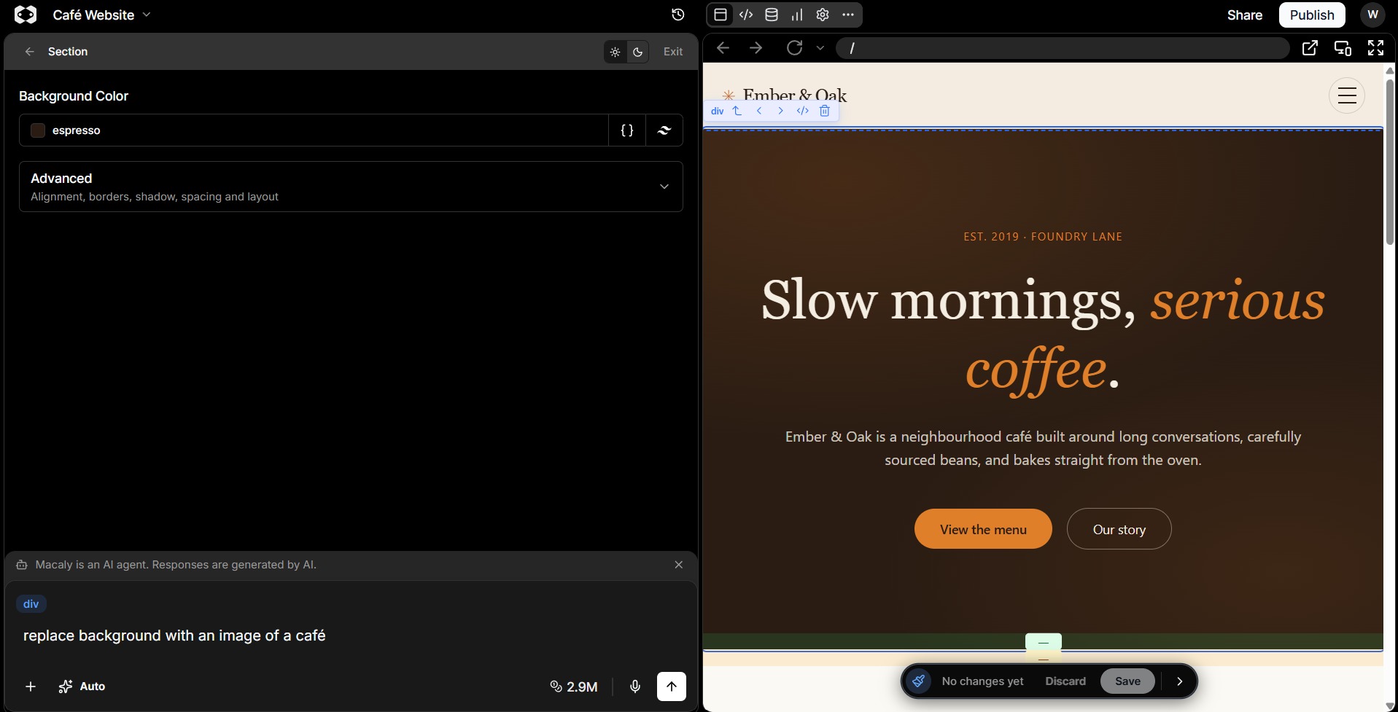Click the preview URL address field
Image resolution: width=1398 pixels, height=712 pixels.
coord(1063,48)
